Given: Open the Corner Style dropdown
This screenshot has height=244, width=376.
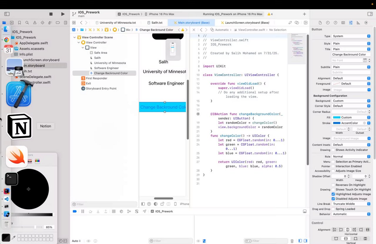Looking at the screenshot, I should coord(351,106).
